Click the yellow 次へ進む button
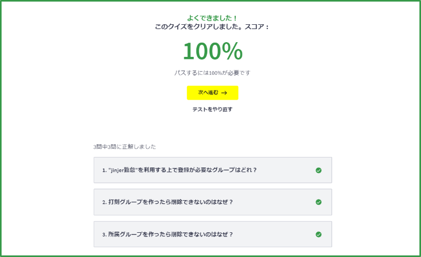Screen dimensions: 421x257 tap(213, 93)
